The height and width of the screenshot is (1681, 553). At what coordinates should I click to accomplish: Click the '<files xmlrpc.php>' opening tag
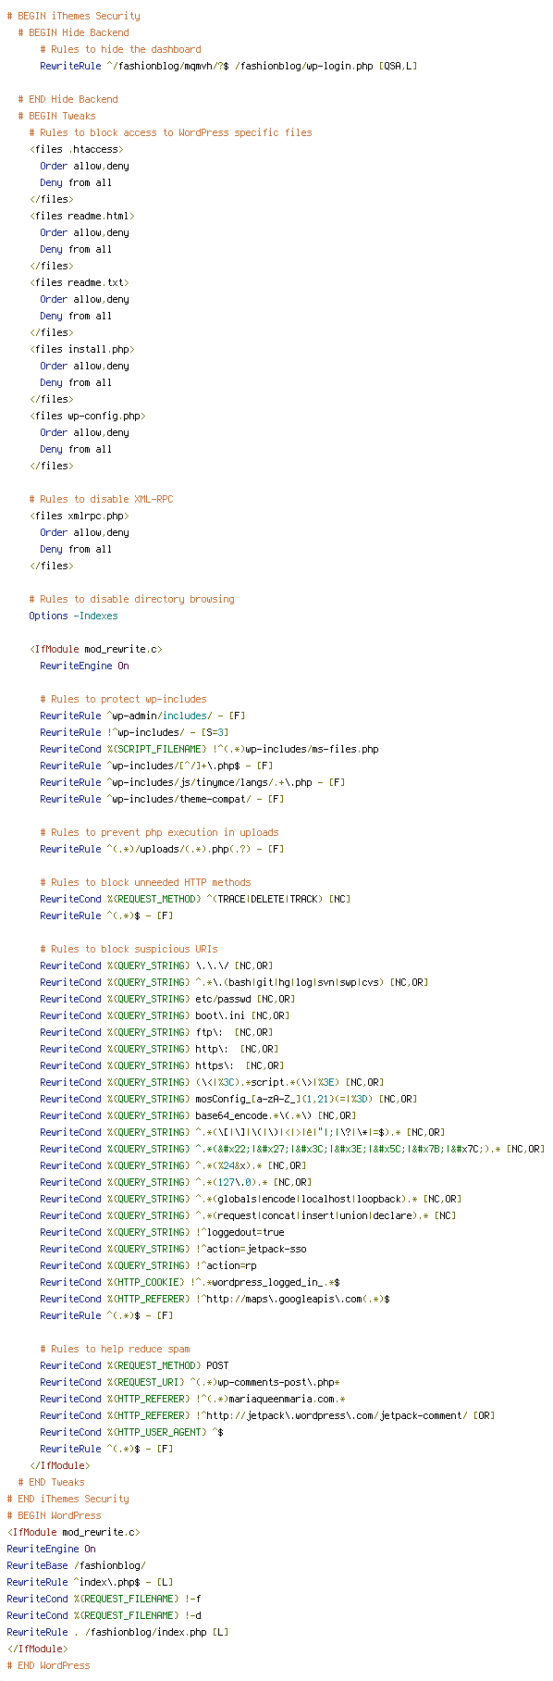tap(79, 516)
